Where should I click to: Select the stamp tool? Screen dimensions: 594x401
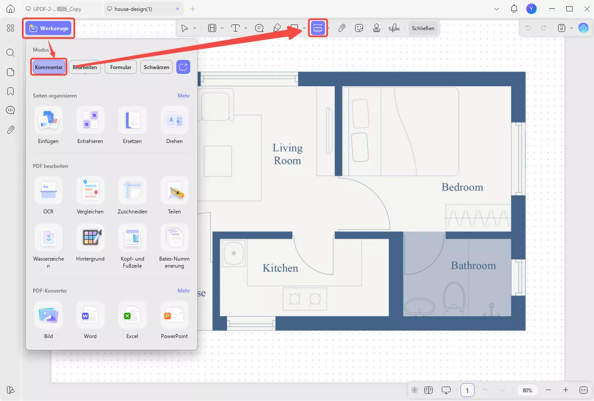pyautogui.click(x=377, y=28)
